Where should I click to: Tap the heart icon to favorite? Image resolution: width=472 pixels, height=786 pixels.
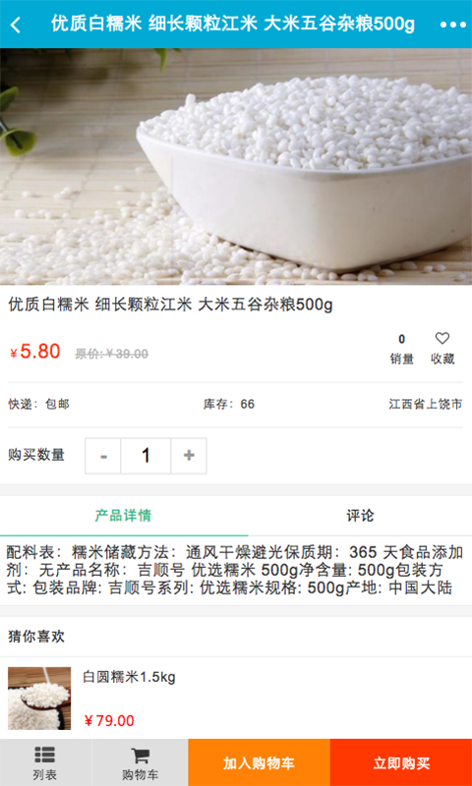[x=442, y=339]
